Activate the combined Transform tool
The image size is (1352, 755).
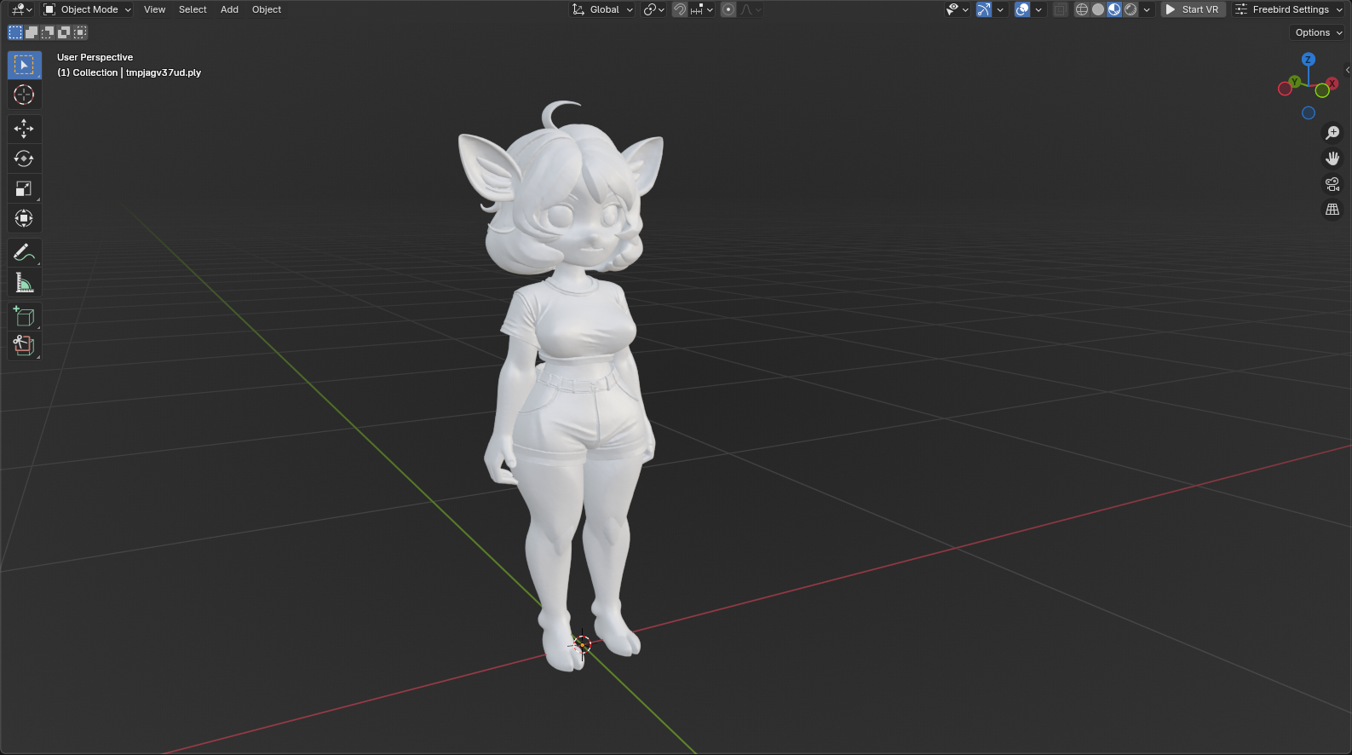coord(24,218)
